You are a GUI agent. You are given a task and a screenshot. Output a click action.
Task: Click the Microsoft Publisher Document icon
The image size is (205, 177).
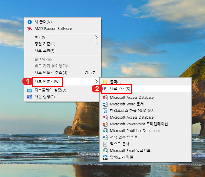(x=105, y=131)
